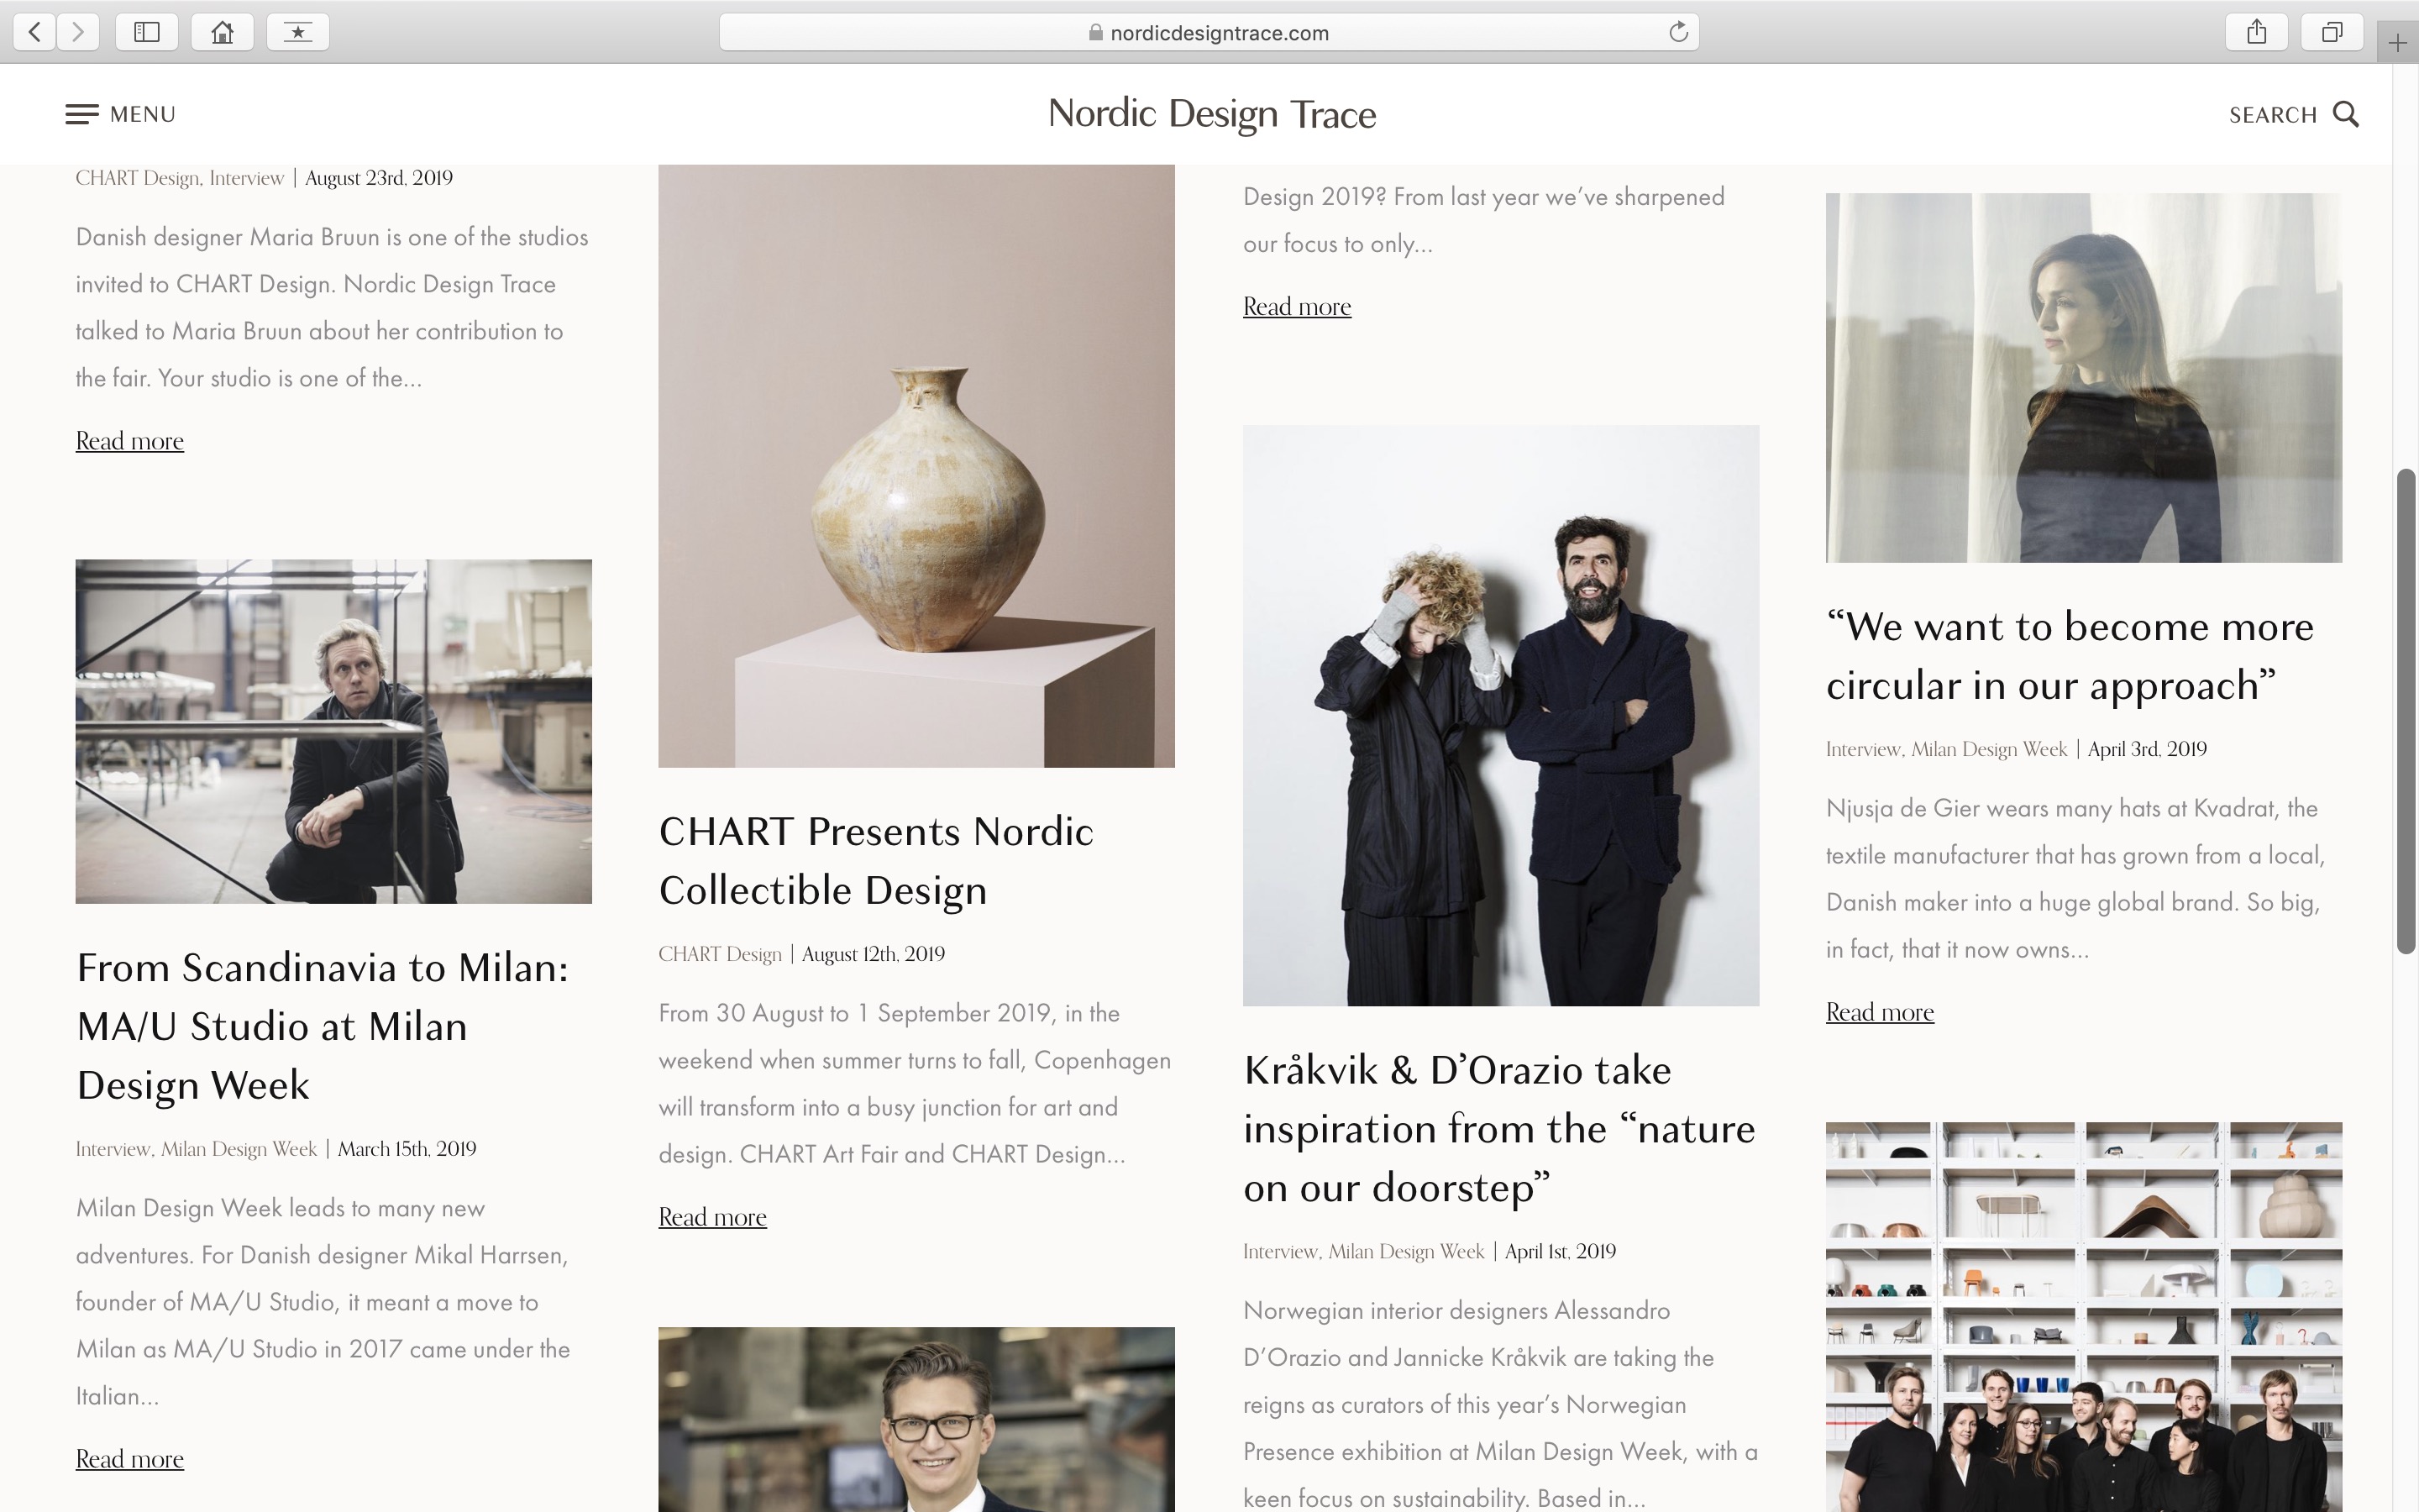The image size is (2419, 1512).
Task: Open From Scandinavia to Milan article title
Action: 323,1026
